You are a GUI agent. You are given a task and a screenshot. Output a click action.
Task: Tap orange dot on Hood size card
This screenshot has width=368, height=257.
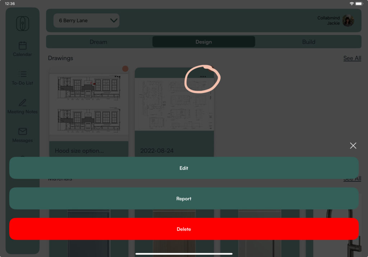pos(125,69)
